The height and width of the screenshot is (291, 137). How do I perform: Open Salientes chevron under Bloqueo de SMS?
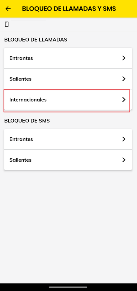click(124, 160)
